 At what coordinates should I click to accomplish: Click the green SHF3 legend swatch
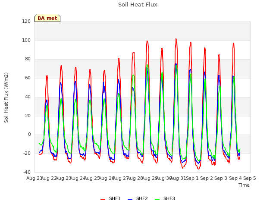click(x=157, y=199)
